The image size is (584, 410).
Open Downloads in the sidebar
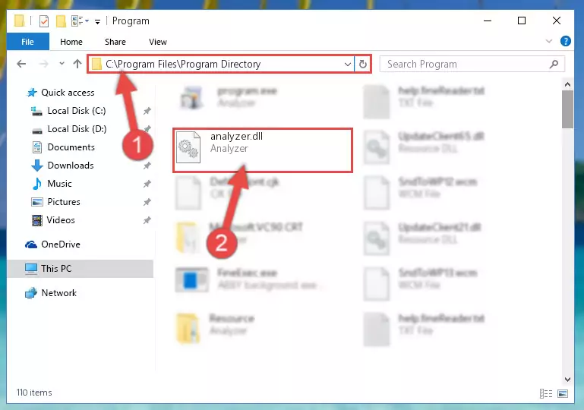point(71,166)
